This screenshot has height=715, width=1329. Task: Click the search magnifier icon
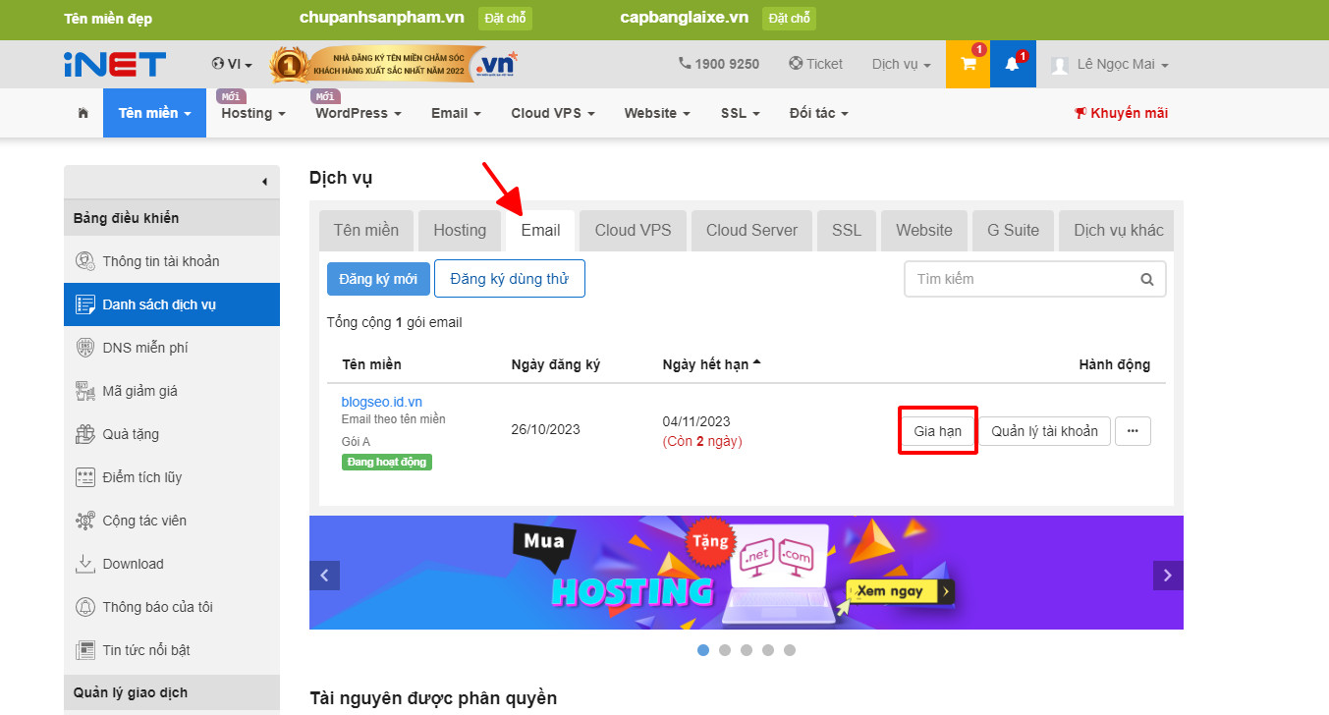(1147, 279)
